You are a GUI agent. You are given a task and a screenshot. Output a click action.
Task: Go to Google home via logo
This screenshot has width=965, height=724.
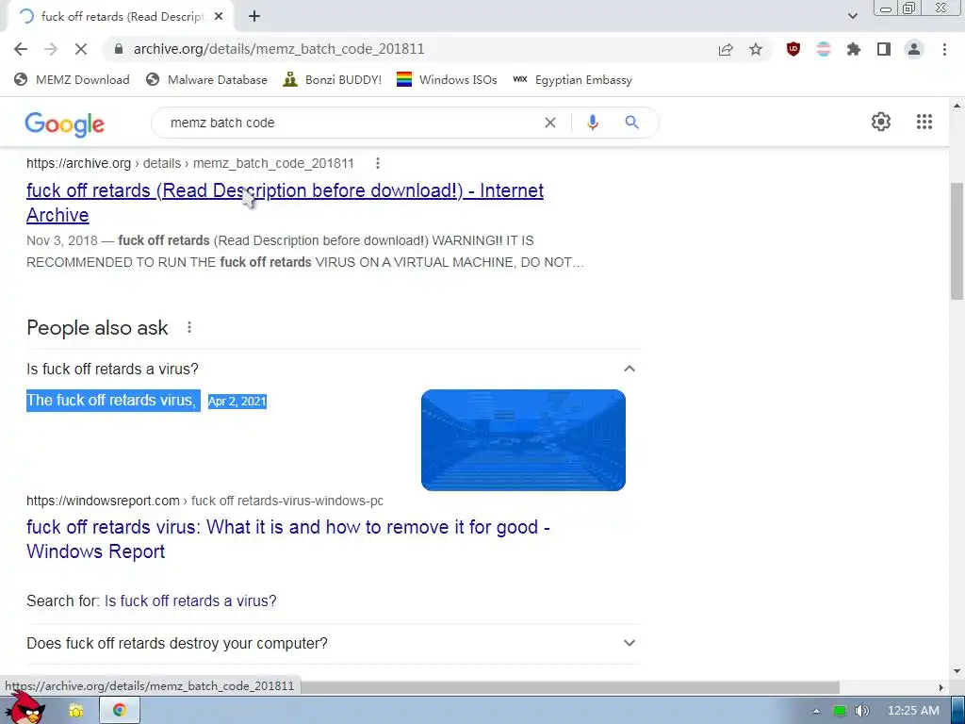click(65, 123)
